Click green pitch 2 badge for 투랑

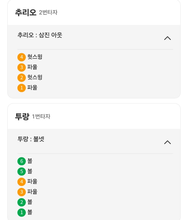coord(21,202)
